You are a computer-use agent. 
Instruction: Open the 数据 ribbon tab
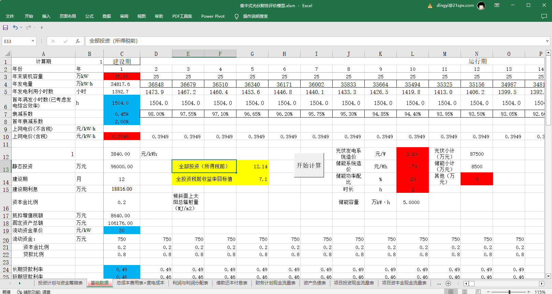[x=107, y=16]
